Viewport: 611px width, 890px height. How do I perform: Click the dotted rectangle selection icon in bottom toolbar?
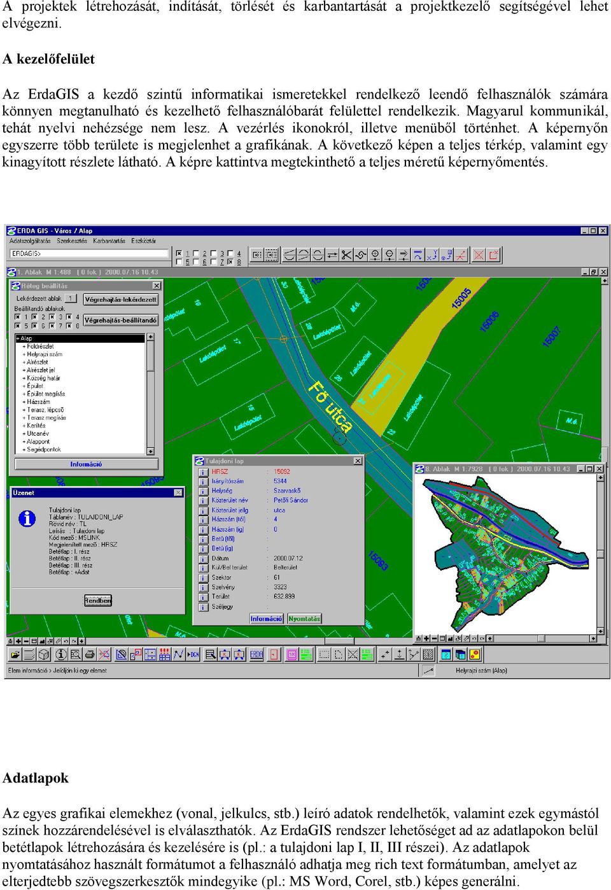coord(325,654)
